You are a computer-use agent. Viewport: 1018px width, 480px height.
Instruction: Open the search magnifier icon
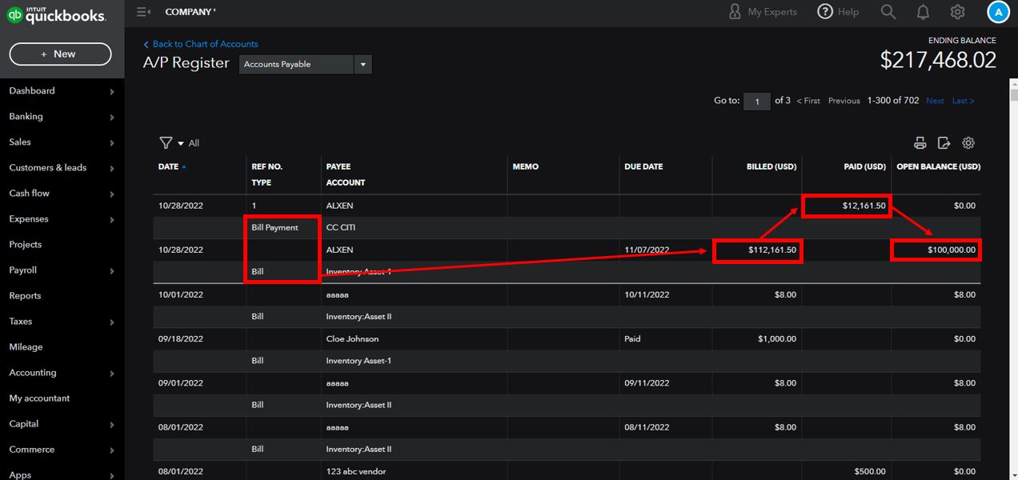(x=888, y=12)
